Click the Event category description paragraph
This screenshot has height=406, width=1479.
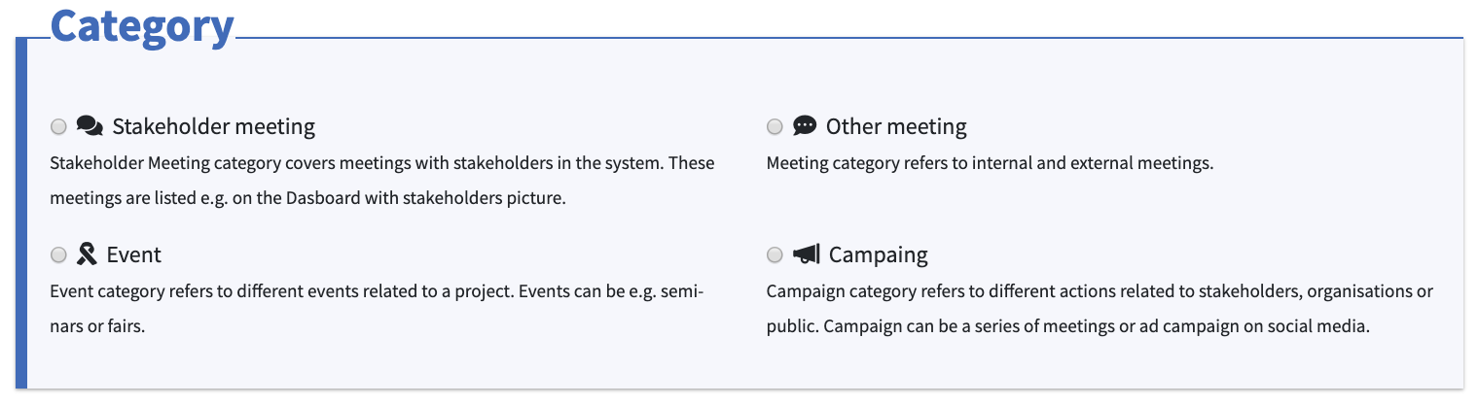coord(377,309)
